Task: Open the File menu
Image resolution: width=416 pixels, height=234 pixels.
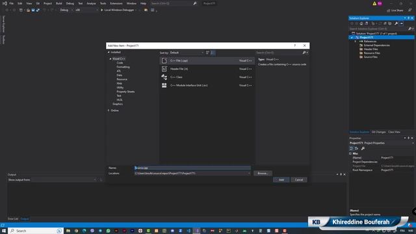Action: [12, 3]
